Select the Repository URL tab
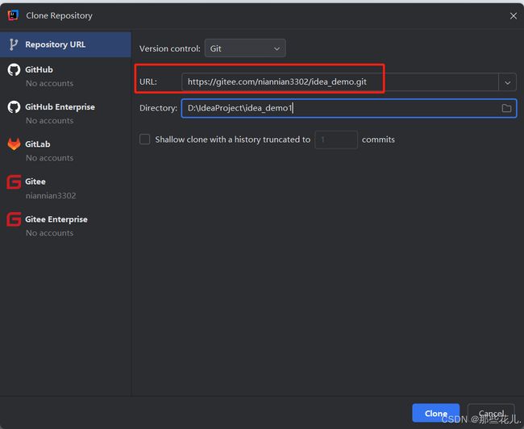This screenshot has height=429, width=524. (65, 44)
